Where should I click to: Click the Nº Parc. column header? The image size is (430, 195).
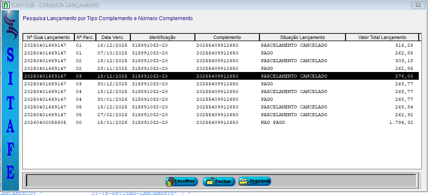coord(85,37)
